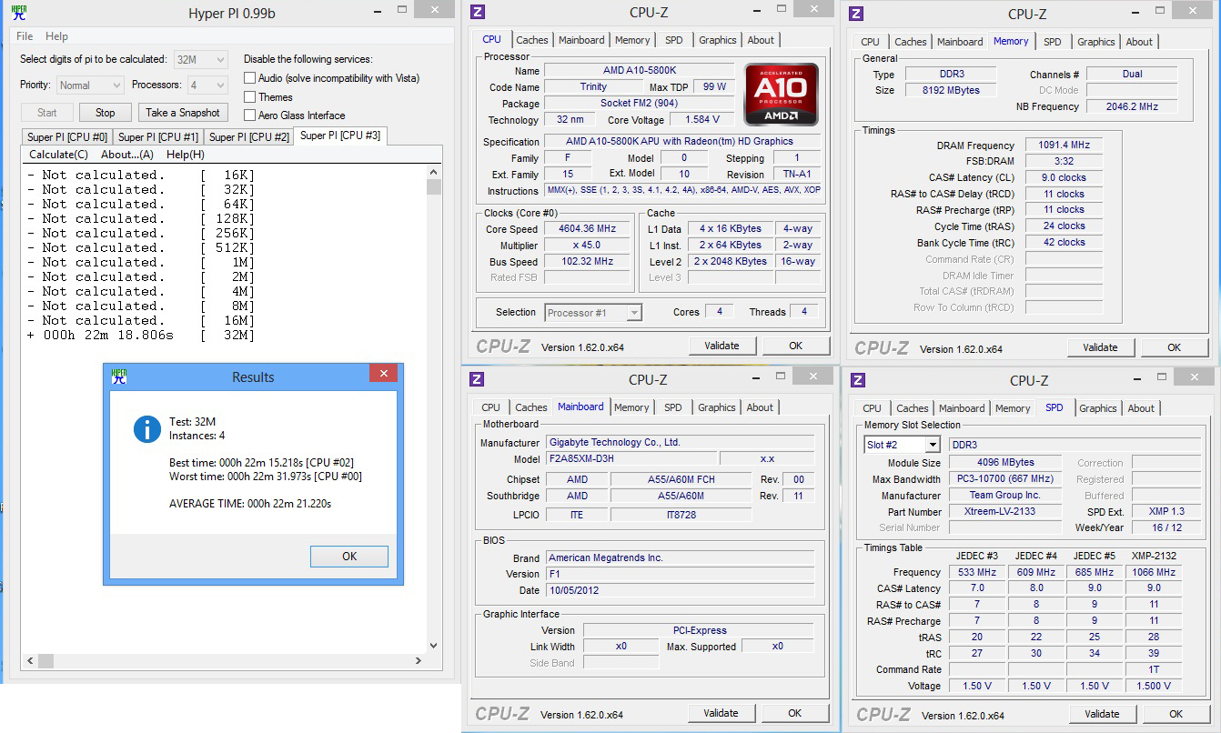This screenshot has height=733, width=1221.
Task: Open Graphics tab in the Mainboard window
Action: 717,407
